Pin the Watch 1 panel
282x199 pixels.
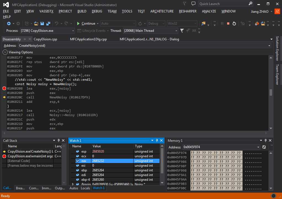click(x=157, y=141)
